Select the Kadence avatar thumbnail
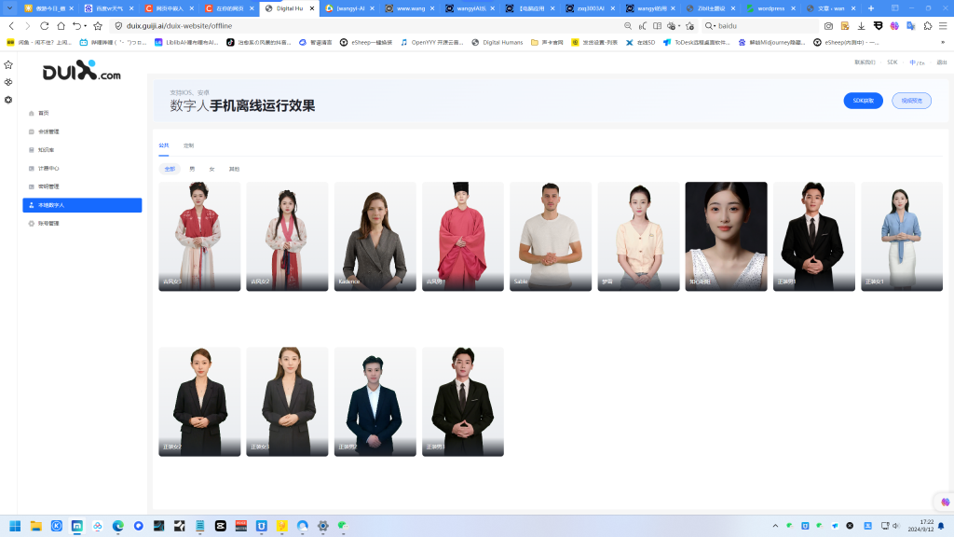 [375, 236]
